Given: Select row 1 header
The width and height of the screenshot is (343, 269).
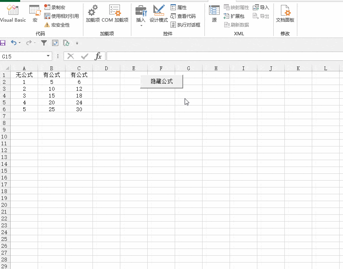Looking at the screenshot, I should (x=5, y=75).
